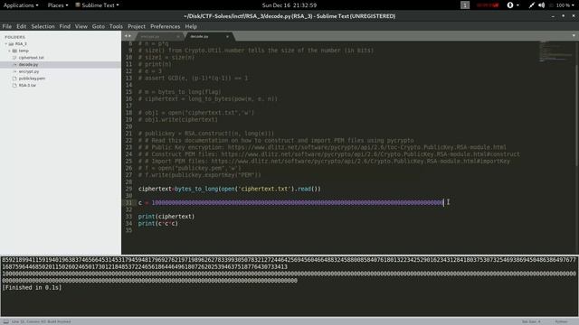Click the workspace indicator 1
Image resolution: width=579 pixels, height=325 pixels.
click(465, 5)
